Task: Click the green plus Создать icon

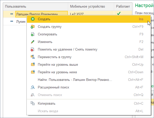Action: point(33,19)
